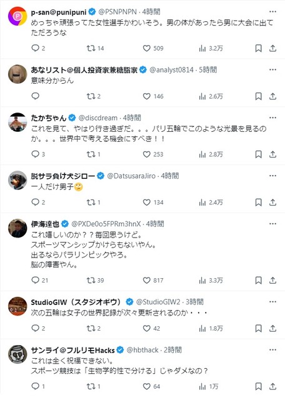Viewport: 285px width, 400px height.
Task: Retweet the post by @discdream
Action: click(93, 154)
